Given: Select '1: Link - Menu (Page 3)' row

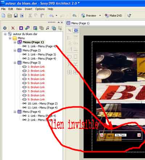Looking at the screenshot, I should point(39,55).
